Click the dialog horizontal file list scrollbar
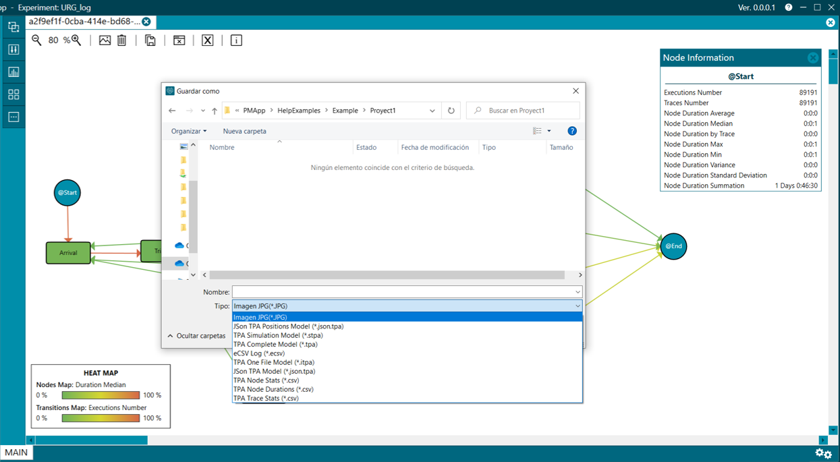 coord(387,275)
